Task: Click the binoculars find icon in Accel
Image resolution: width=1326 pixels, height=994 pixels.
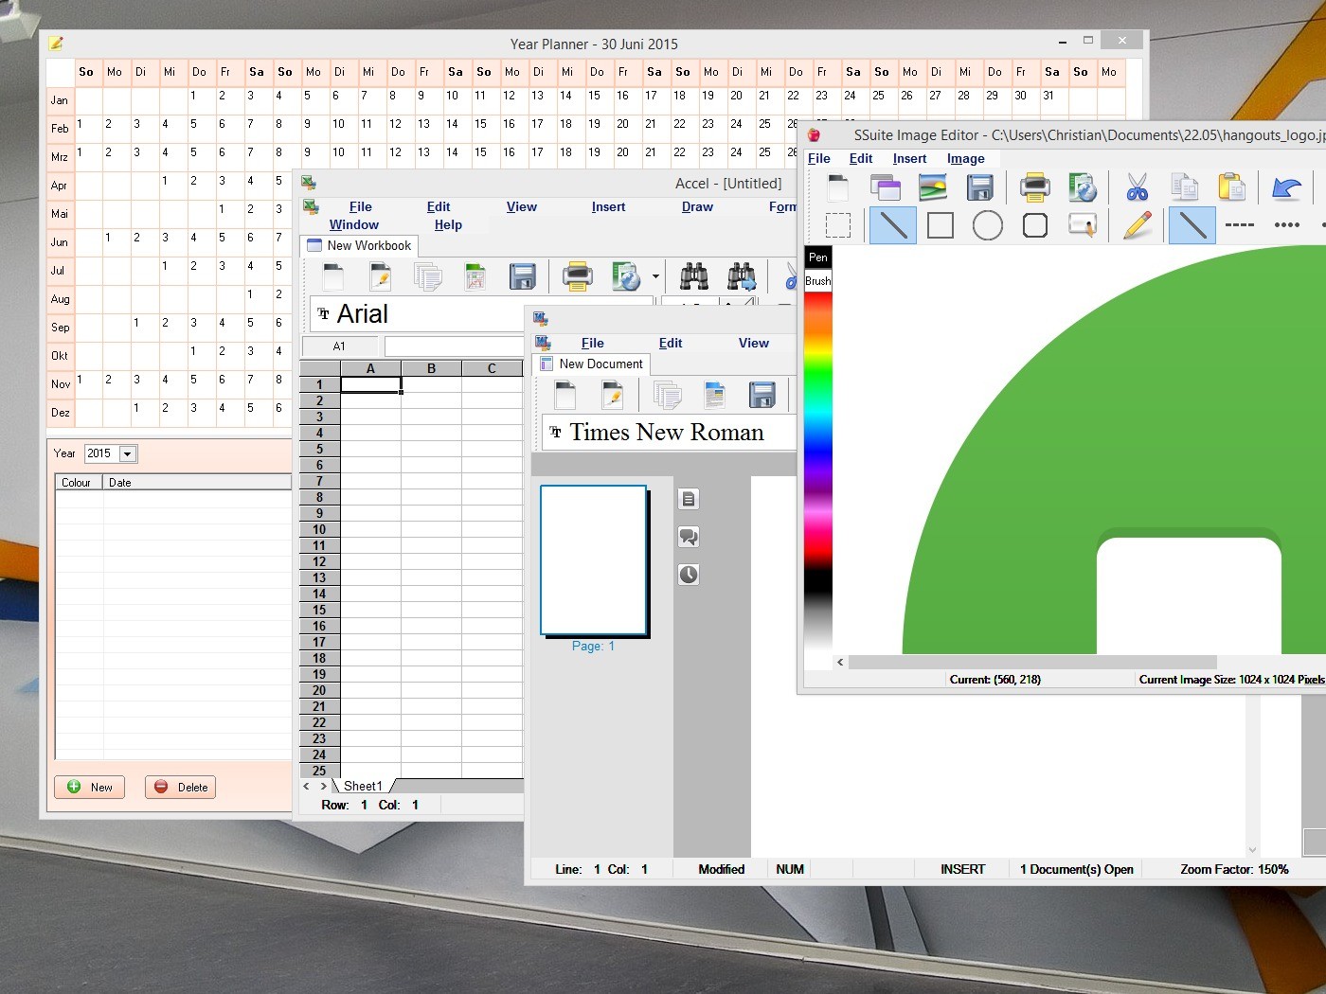Action: (693, 276)
